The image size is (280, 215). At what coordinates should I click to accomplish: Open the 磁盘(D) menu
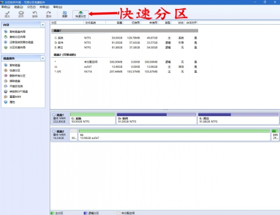18,7
